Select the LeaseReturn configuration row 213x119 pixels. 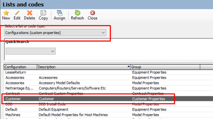(108, 72)
